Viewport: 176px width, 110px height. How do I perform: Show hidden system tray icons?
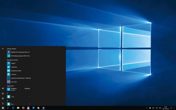(147, 108)
